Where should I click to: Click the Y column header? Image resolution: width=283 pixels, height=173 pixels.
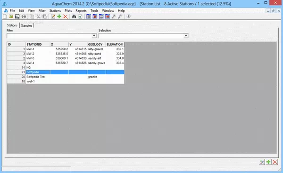coord(78,44)
